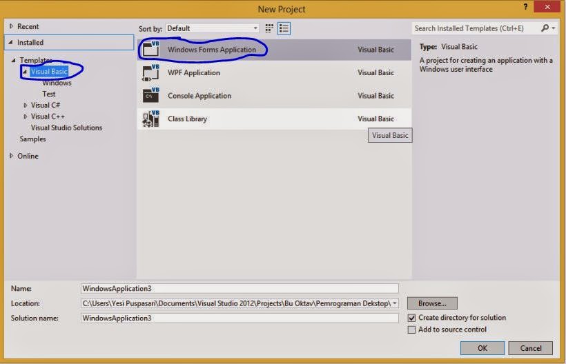Image resolution: width=566 pixels, height=364 pixels.
Task: Click the search magnifier icon
Action: (545, 28)
